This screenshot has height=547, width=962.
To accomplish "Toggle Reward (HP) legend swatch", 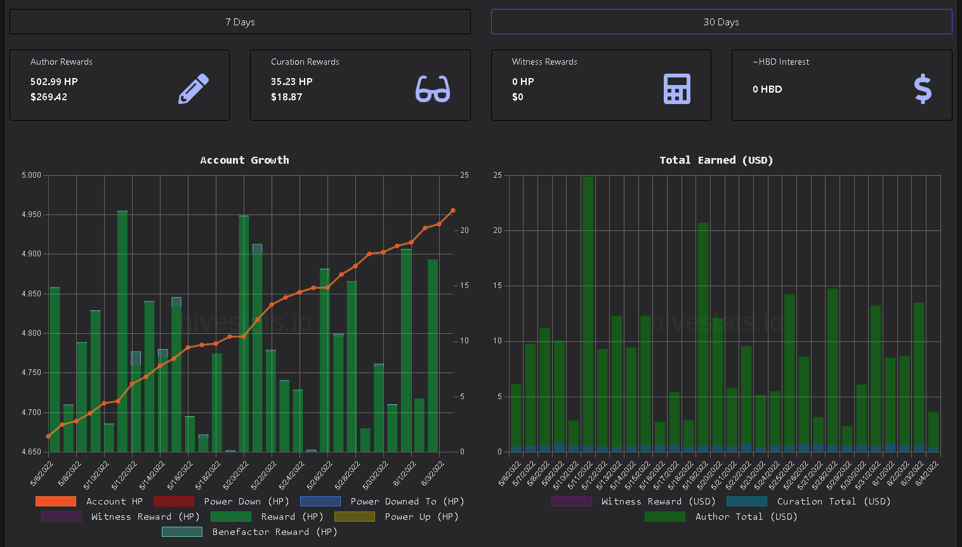I will tap(231, 517).
